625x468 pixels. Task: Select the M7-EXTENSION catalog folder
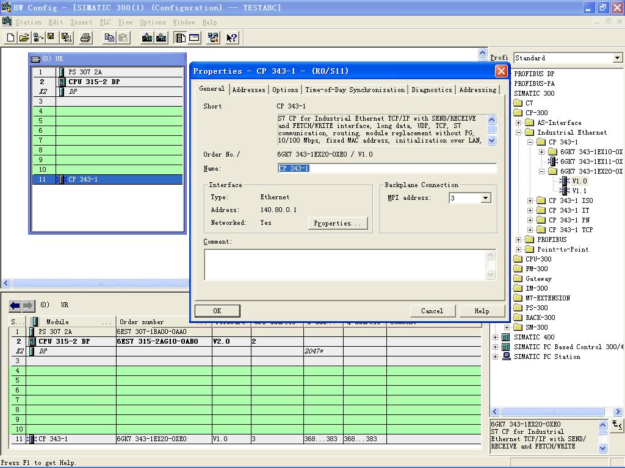point(547,298)
